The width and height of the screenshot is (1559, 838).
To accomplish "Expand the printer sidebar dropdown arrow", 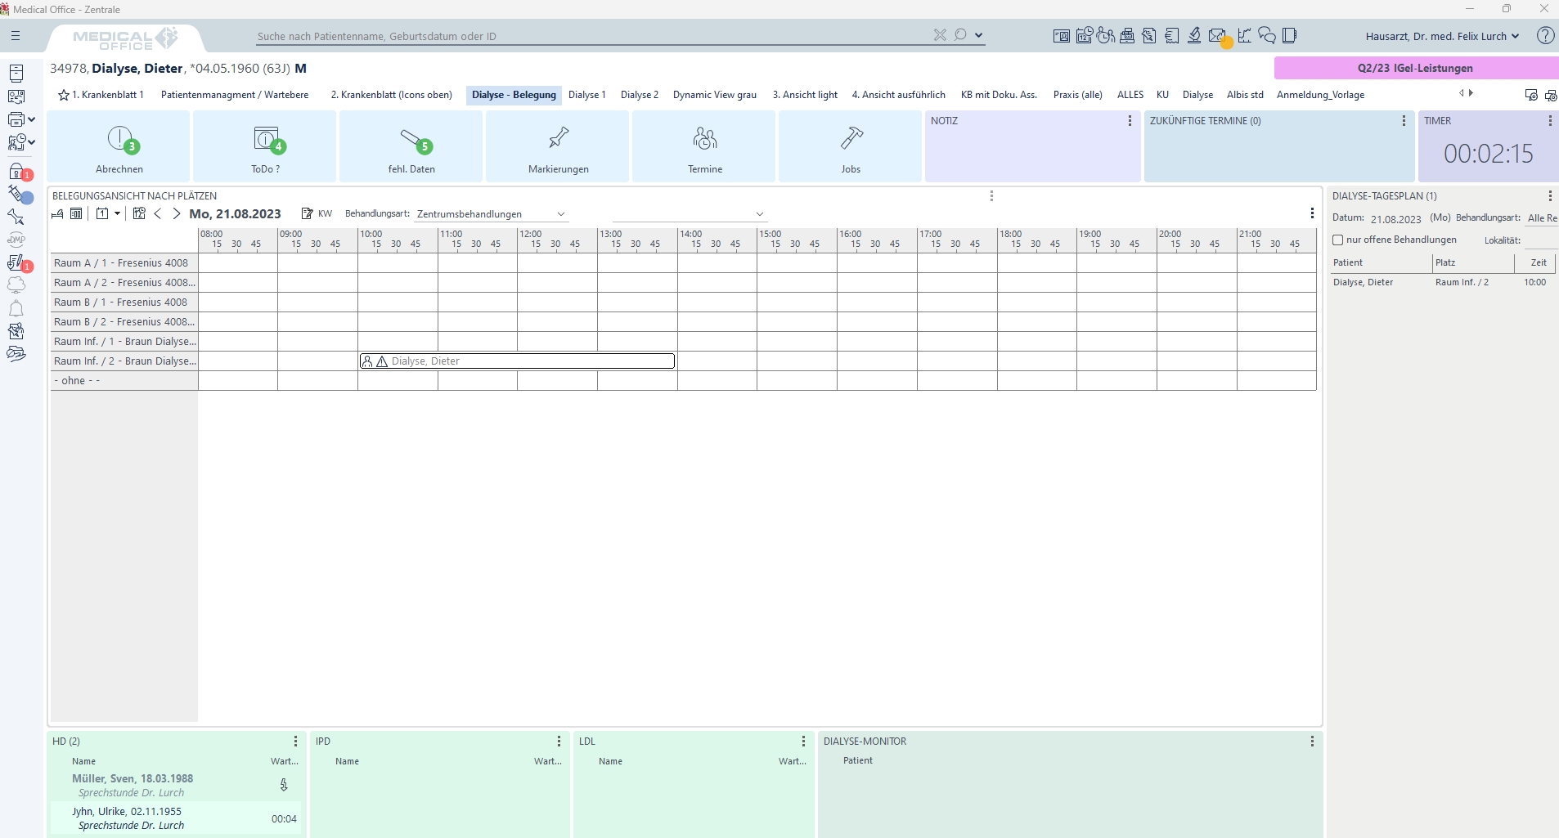I will point(31,119).
